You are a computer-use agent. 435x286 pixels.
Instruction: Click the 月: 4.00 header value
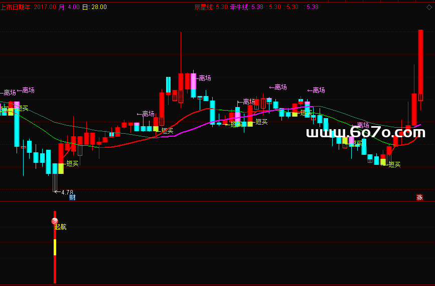point(69,7)
